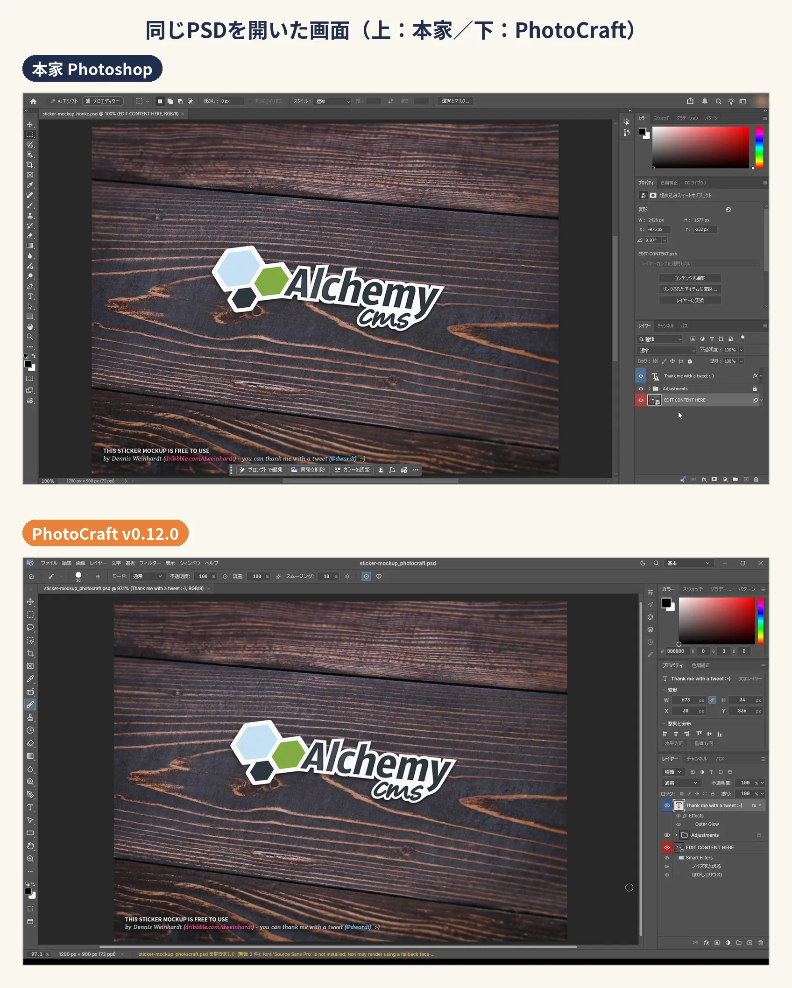Toggle the width-height link in PhotoCraft's Properties panel

click(x=712, y=699)
